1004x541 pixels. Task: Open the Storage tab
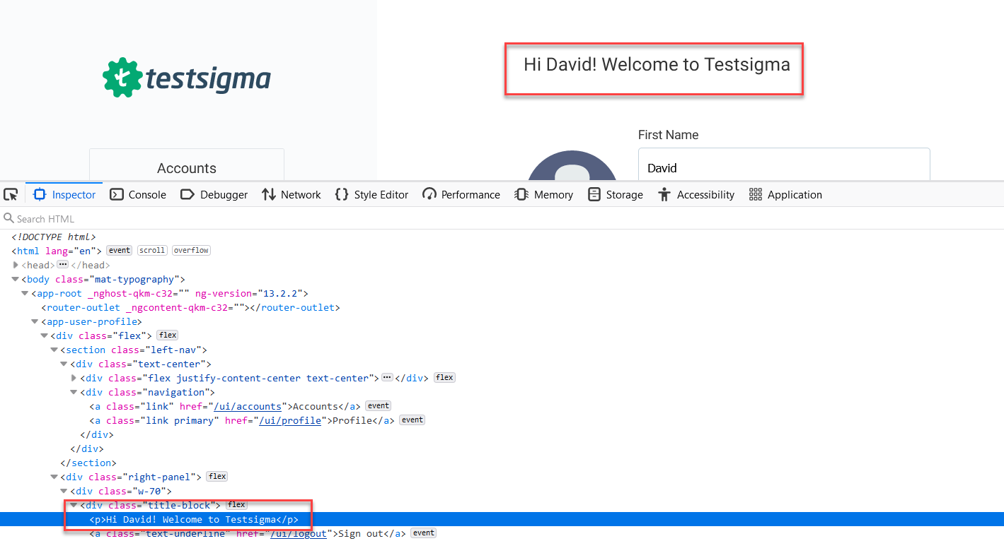pyautogui.click(x=615, y=194)
